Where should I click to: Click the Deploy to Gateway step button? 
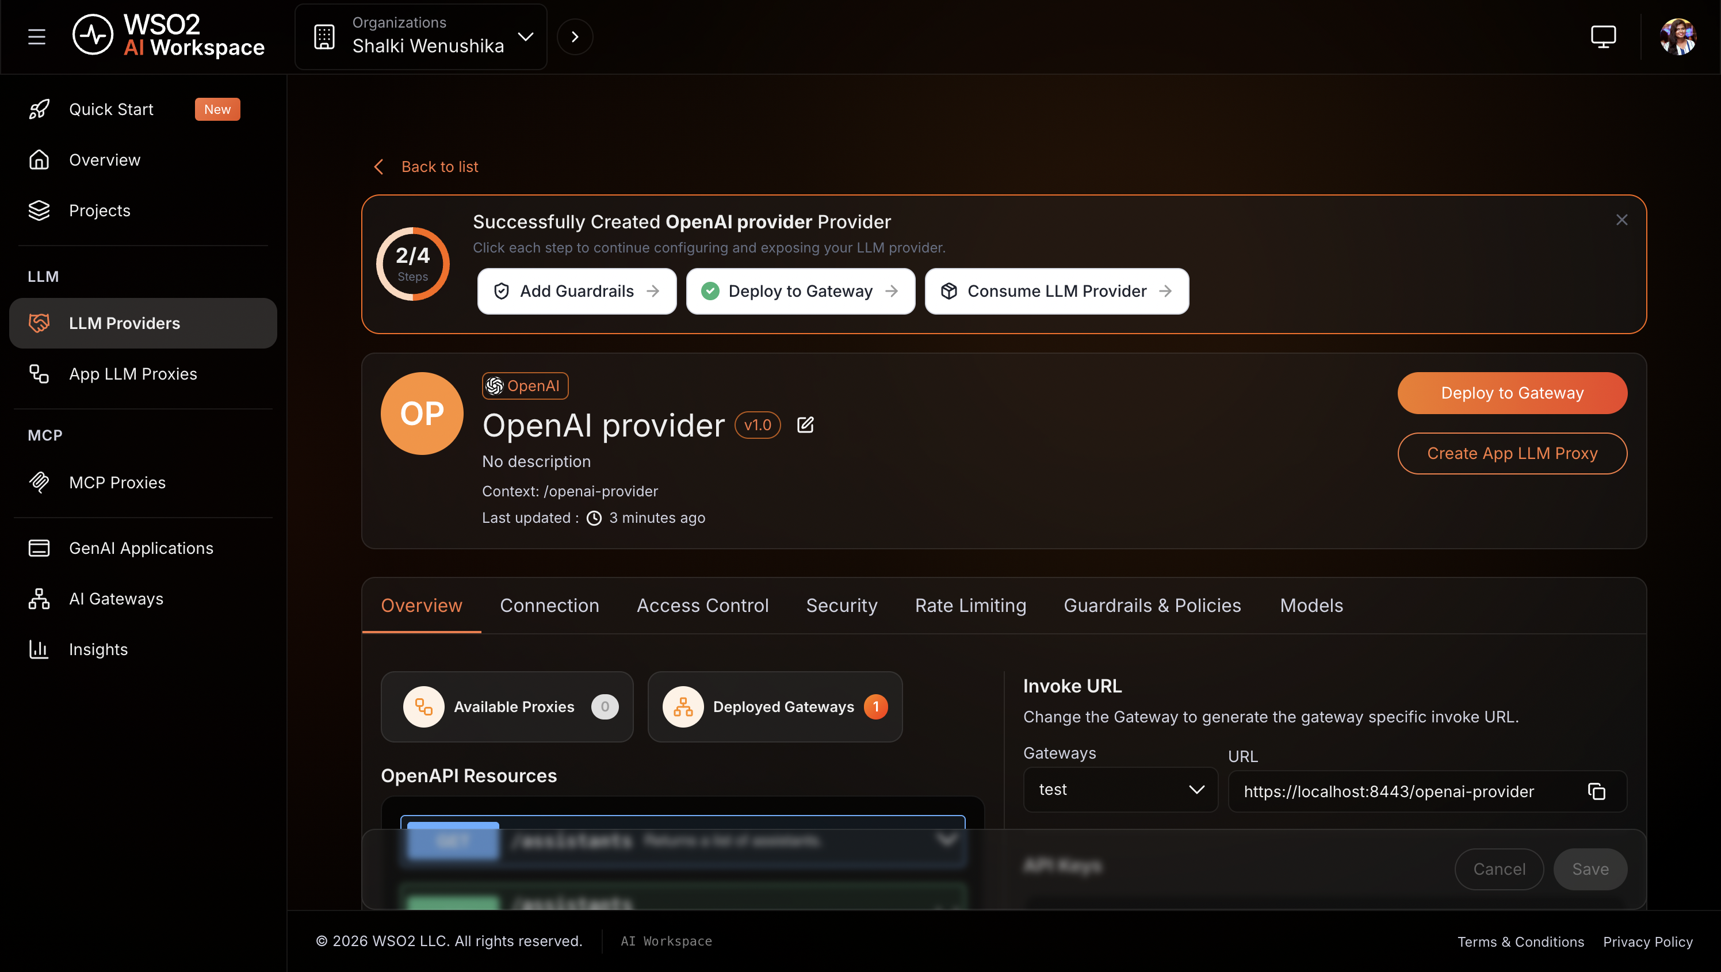[x=800, y=291]
